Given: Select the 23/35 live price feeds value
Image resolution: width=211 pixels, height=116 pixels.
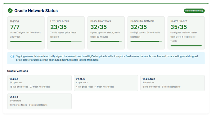Looking at the screenshot, I should point(59,27).
